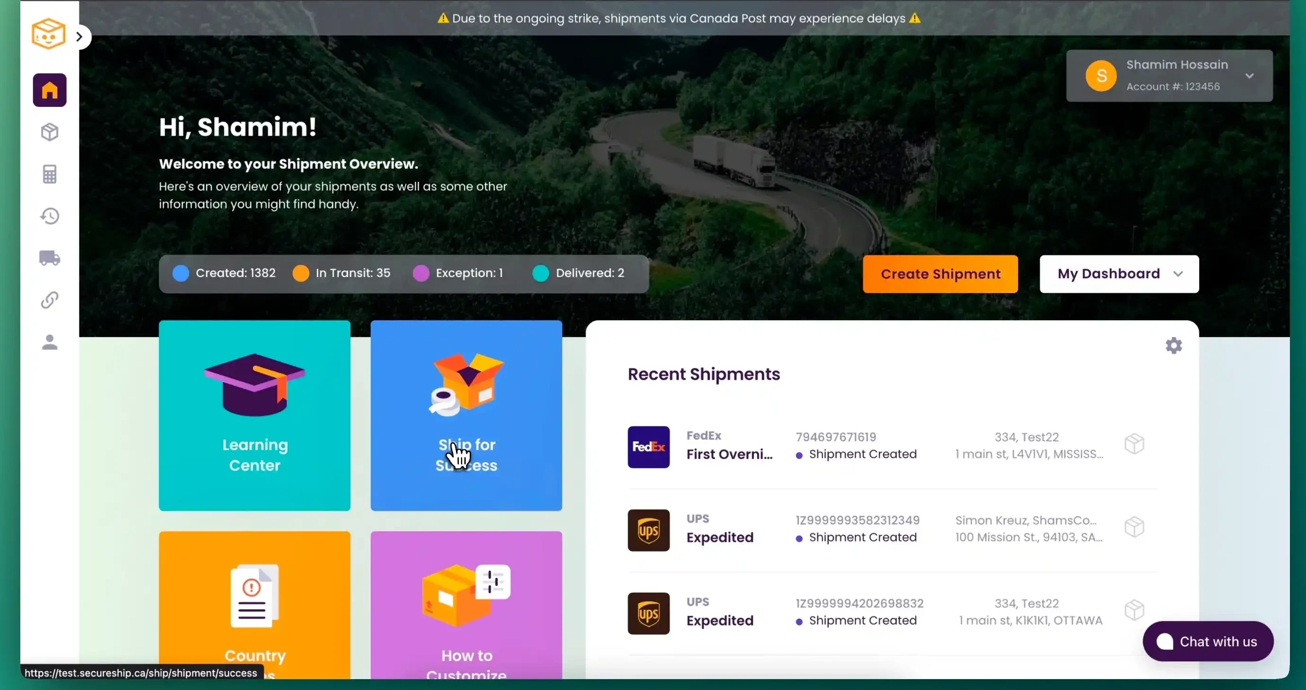This screenshot has width=1306, height=690.
Task: Click the delivery truck icon in the sidebar
Action: [49, 258]
